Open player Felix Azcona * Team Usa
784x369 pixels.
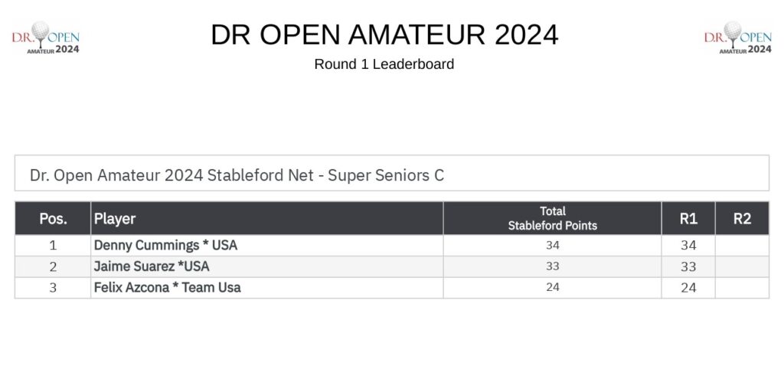(168, 288)
